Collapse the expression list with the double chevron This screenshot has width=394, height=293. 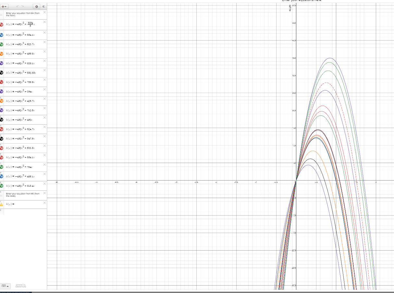tap(43, 6)
